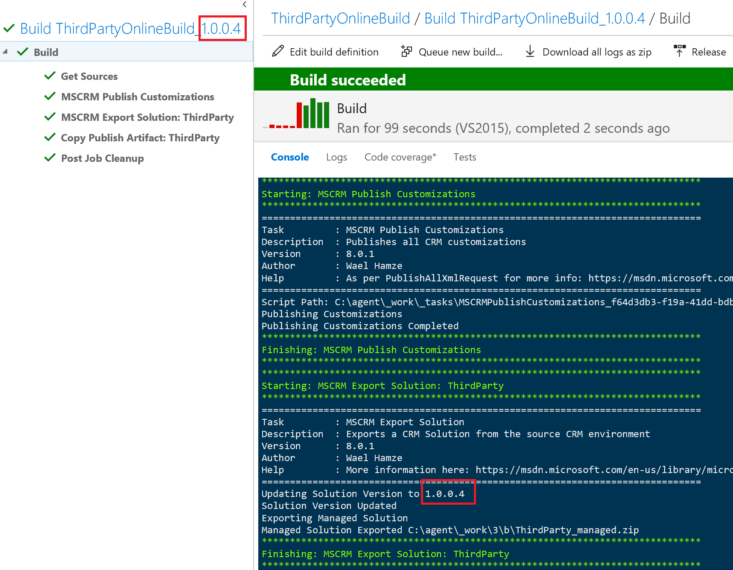733x570 pixels.
Task: Toggle the checkmark beside Copy Publish Artifact: ThirdParty
Action: pyautogui.click(x=50, y=137)
